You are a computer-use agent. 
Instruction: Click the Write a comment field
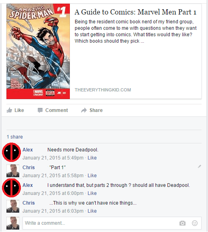point(112,223)
